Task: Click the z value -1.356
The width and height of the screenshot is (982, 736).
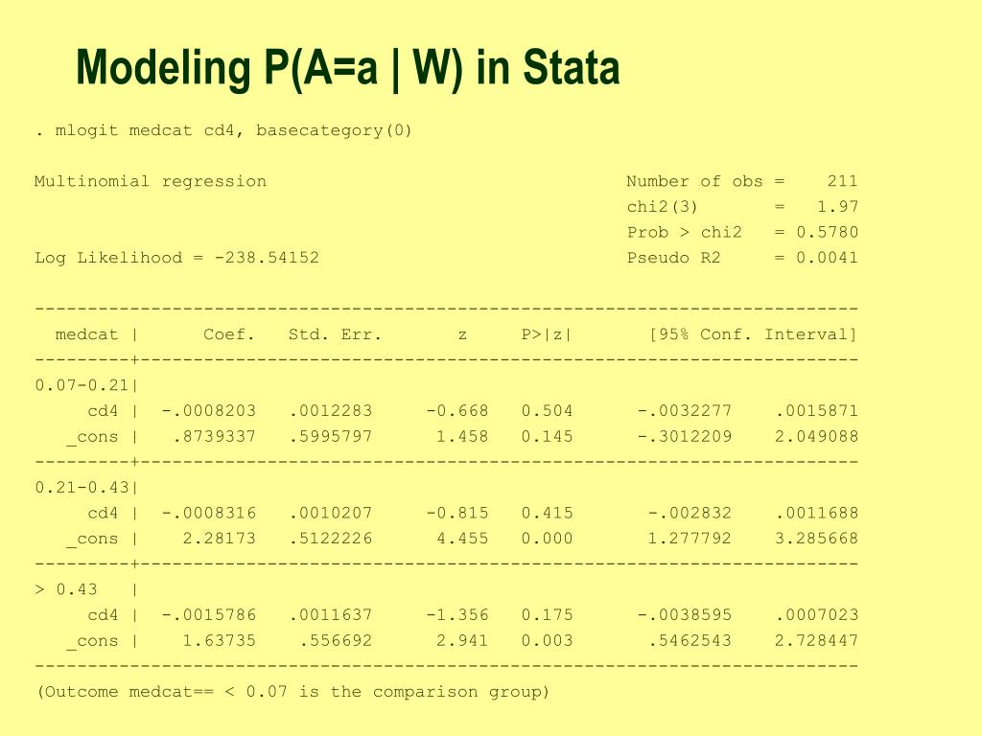Action: 457,614
